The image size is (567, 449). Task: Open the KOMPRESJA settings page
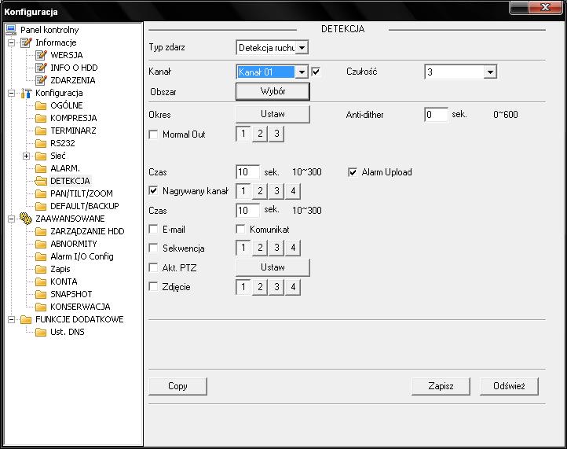point(73,118)
